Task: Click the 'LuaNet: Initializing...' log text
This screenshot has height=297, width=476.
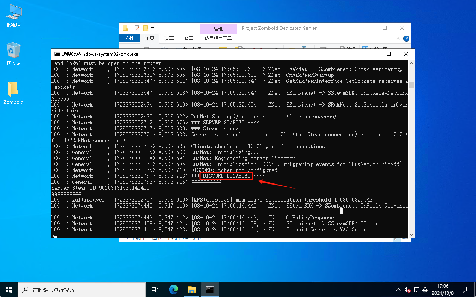Action: click(225, 152)
